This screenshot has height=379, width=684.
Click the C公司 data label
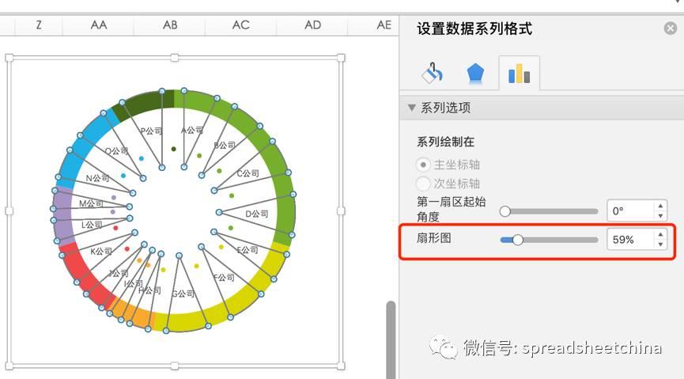(248, 173)
